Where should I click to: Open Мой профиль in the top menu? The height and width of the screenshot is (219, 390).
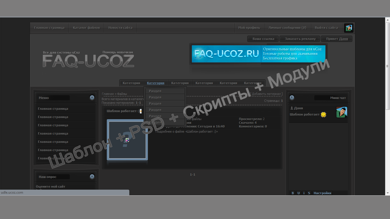[x=249, y=28]
